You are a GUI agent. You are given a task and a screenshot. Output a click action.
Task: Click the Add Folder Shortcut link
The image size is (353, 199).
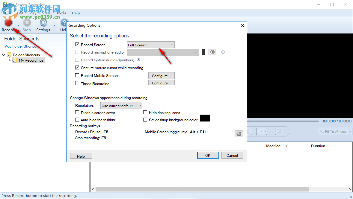(x=21, y=46)
